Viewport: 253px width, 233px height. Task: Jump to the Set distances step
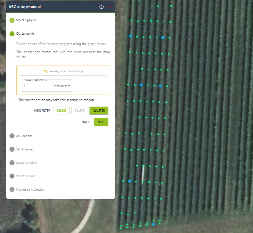click(25, 149)
